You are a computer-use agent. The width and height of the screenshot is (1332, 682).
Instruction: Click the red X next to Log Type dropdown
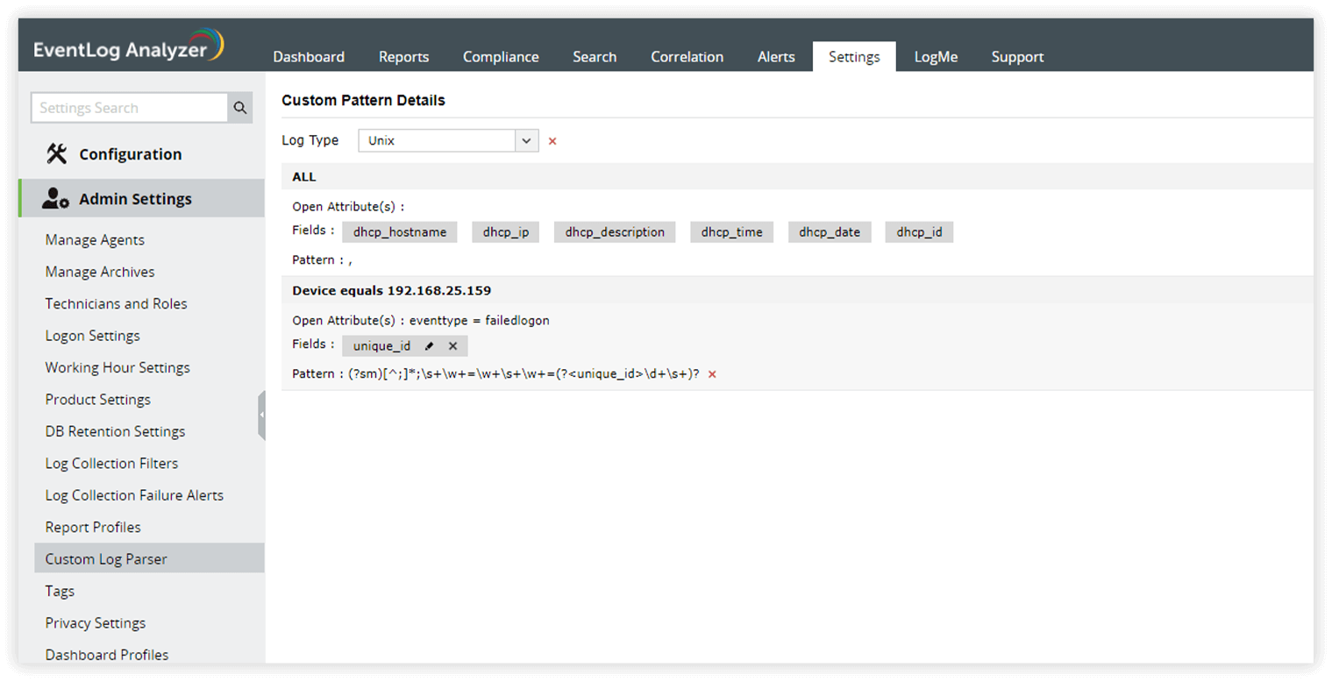552,141
